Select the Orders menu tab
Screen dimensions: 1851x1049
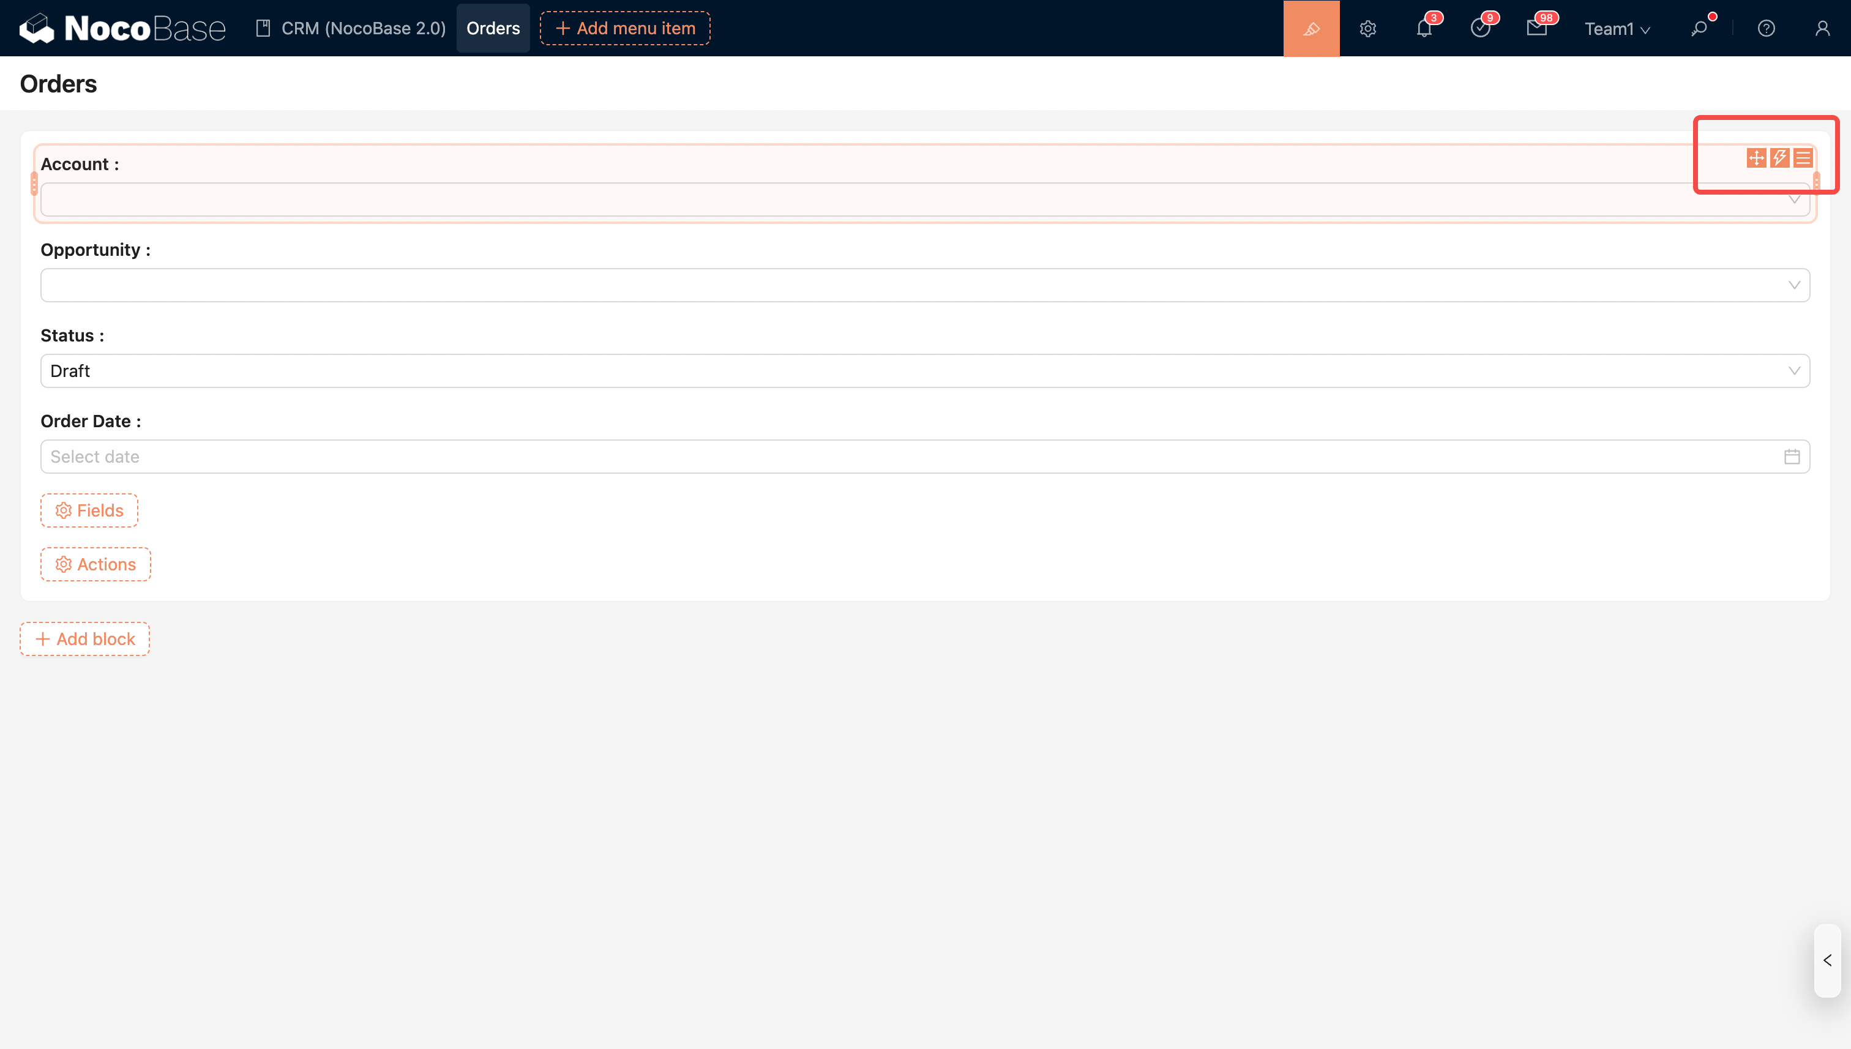493,28
